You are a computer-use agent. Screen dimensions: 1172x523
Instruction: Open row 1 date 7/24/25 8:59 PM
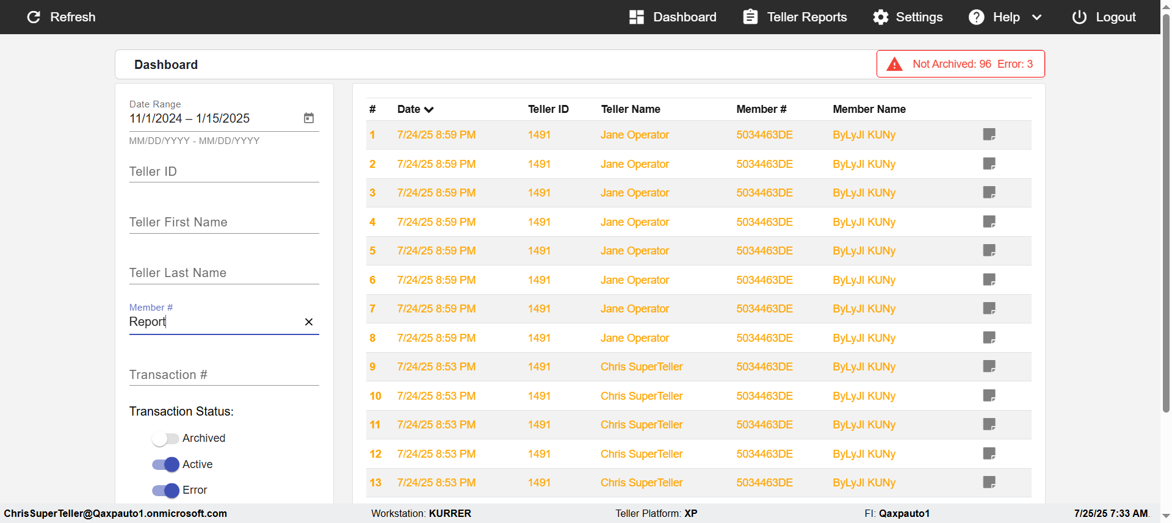click(436, 135)
